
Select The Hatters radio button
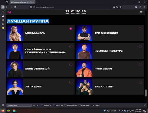[140, 82]
